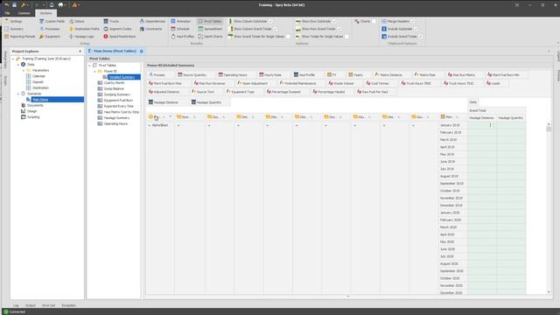The image size is (560, 315).
Task: Toggle Show Grand Totals for Single Values
Action: (288, 37)
